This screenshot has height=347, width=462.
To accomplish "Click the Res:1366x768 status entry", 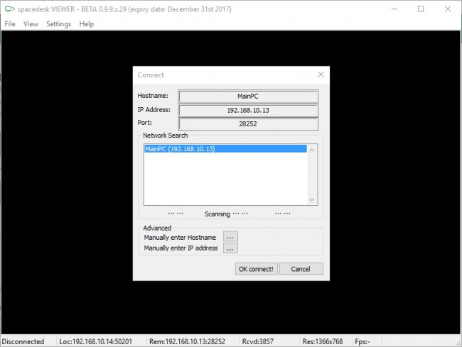I will pos(323,341).
